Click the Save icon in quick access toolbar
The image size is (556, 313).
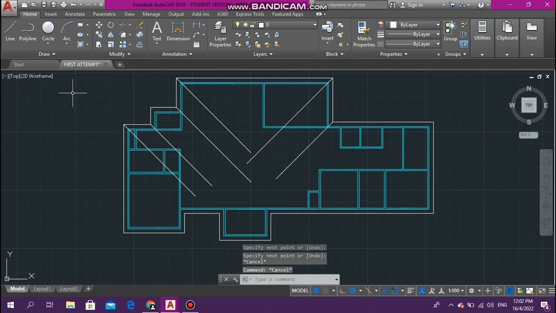click(44, 5)
